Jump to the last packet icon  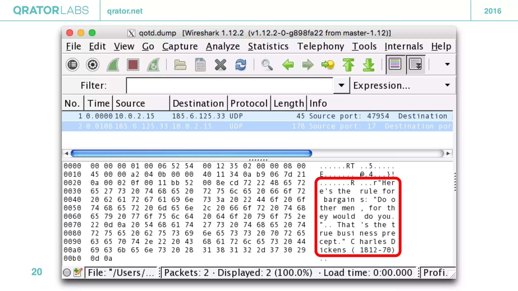[x=369, y=65]
